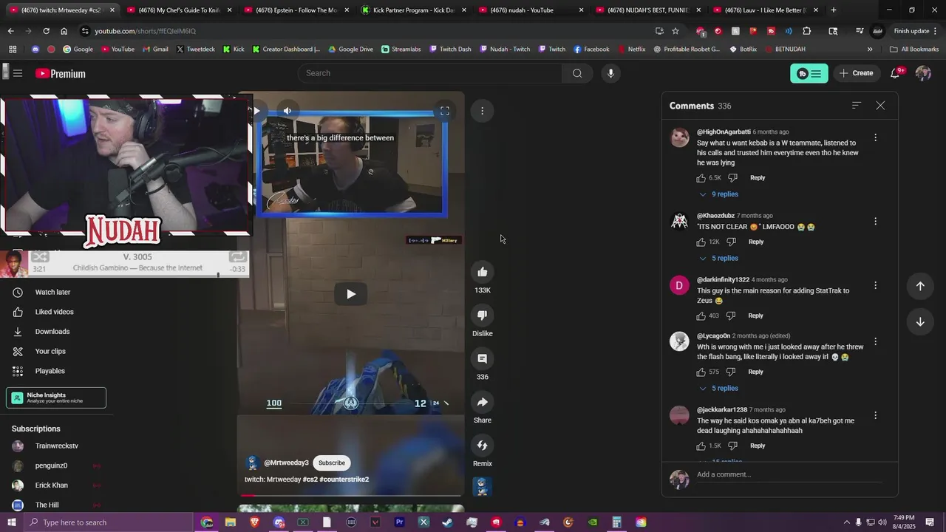Bookmark this page with star icon
The image size is (946, 532).
point(676,31)
